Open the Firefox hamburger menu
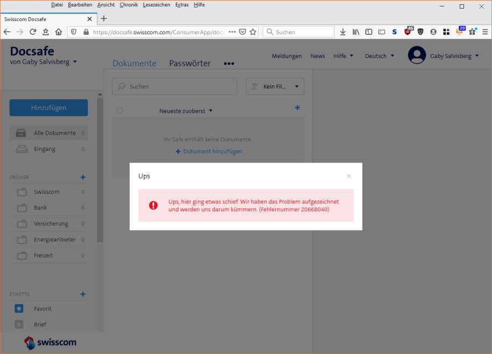Screen dimensions: 492x354 point(485,32)
